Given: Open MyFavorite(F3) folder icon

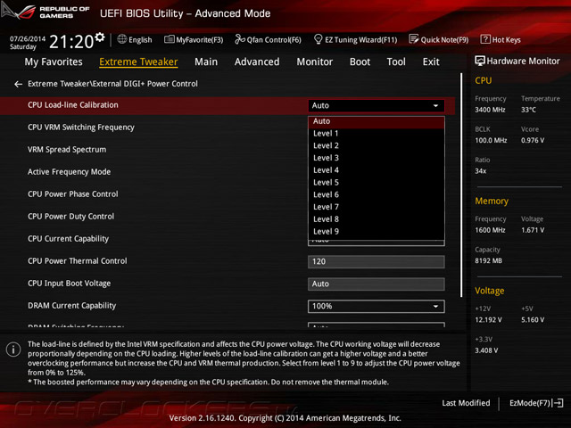Looking at the screenshot, I should (169, 39).
